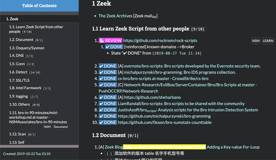The height and width of the screenshot is (160, 276).
Task: Click NSM tag in sidebar
Action: click(x=47, y=127)
